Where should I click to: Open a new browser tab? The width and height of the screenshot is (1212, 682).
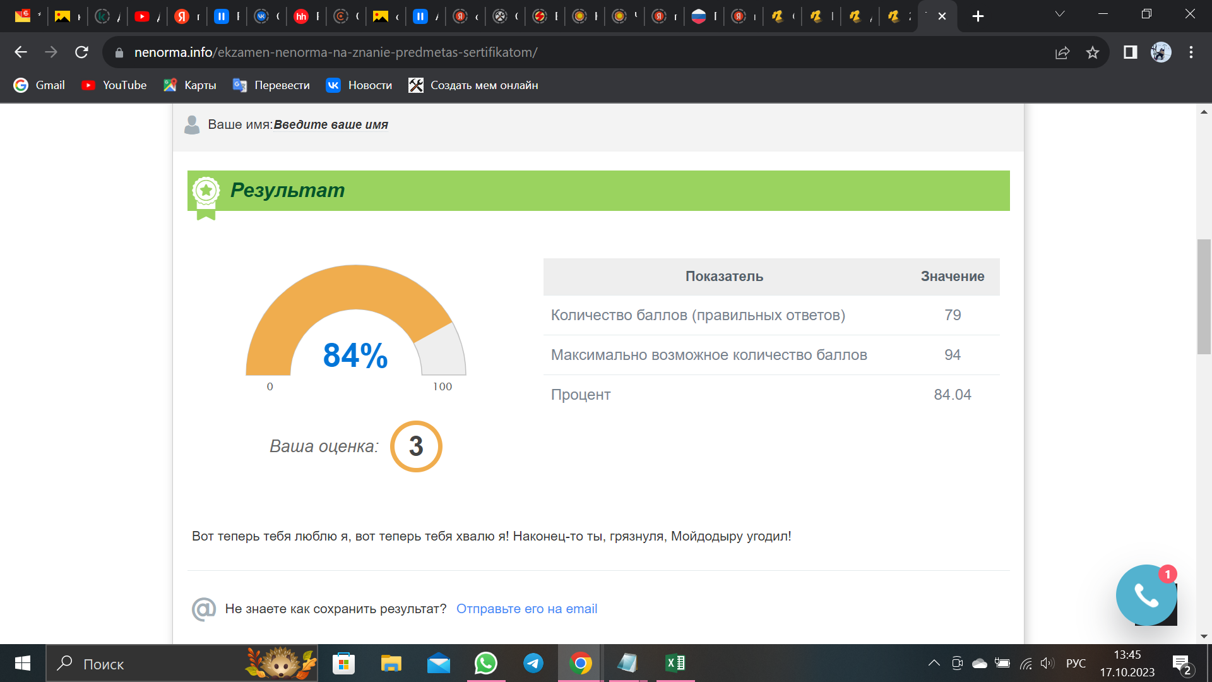pyautogui.click(x=978, y=16)
